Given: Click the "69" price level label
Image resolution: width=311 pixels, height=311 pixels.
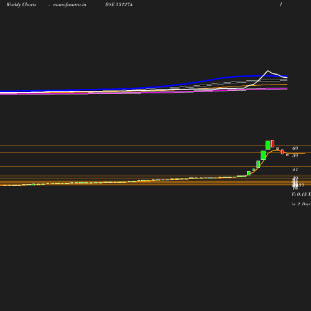Looking at the screenshot, I should pos(295,148).
